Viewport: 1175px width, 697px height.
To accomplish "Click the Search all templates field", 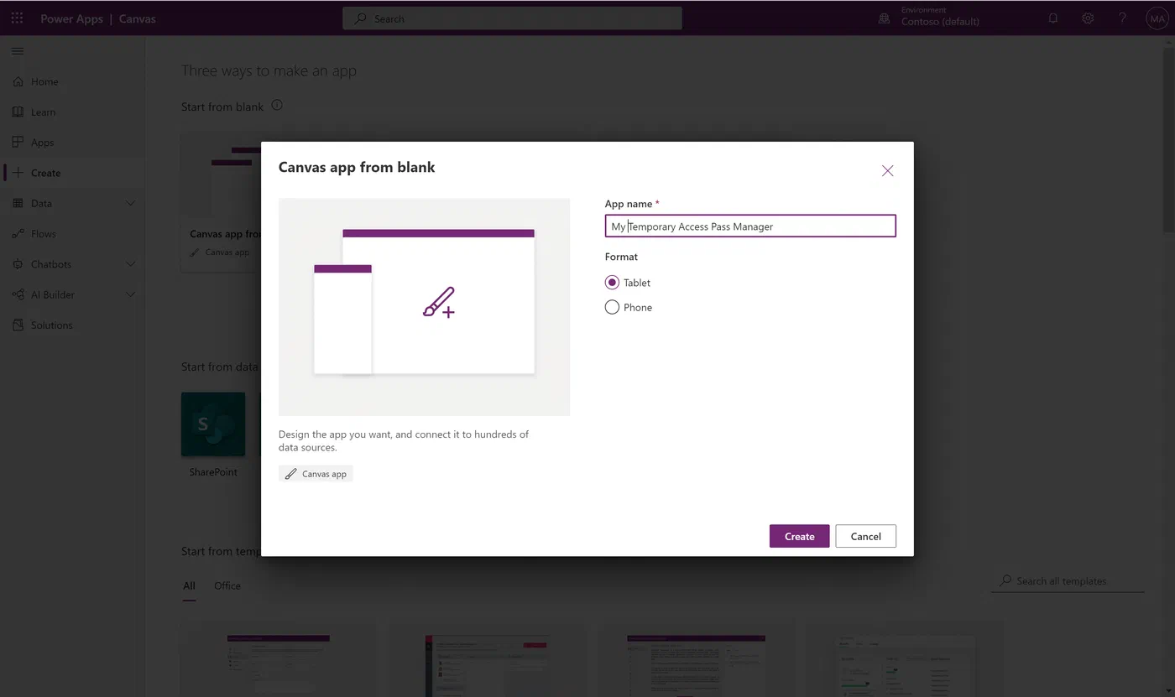I will click(x=1068, y=580).
